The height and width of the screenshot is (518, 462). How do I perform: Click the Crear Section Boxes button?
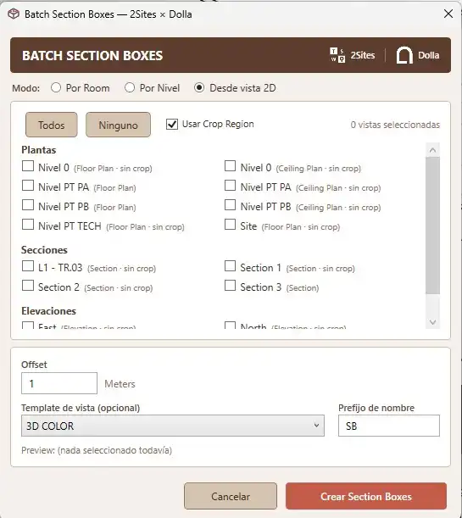(366, 496)
